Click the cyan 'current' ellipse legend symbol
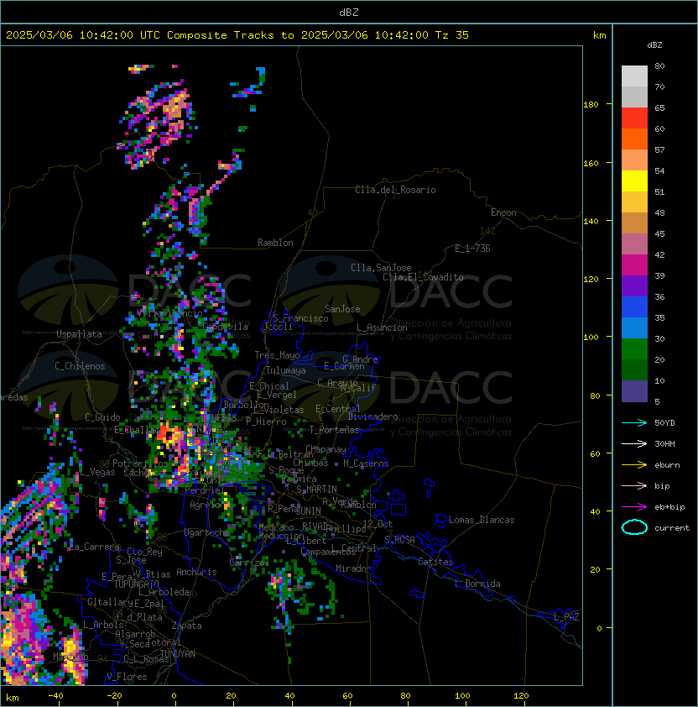The width and height of the screenshot is (698, 707). point(634,527)
